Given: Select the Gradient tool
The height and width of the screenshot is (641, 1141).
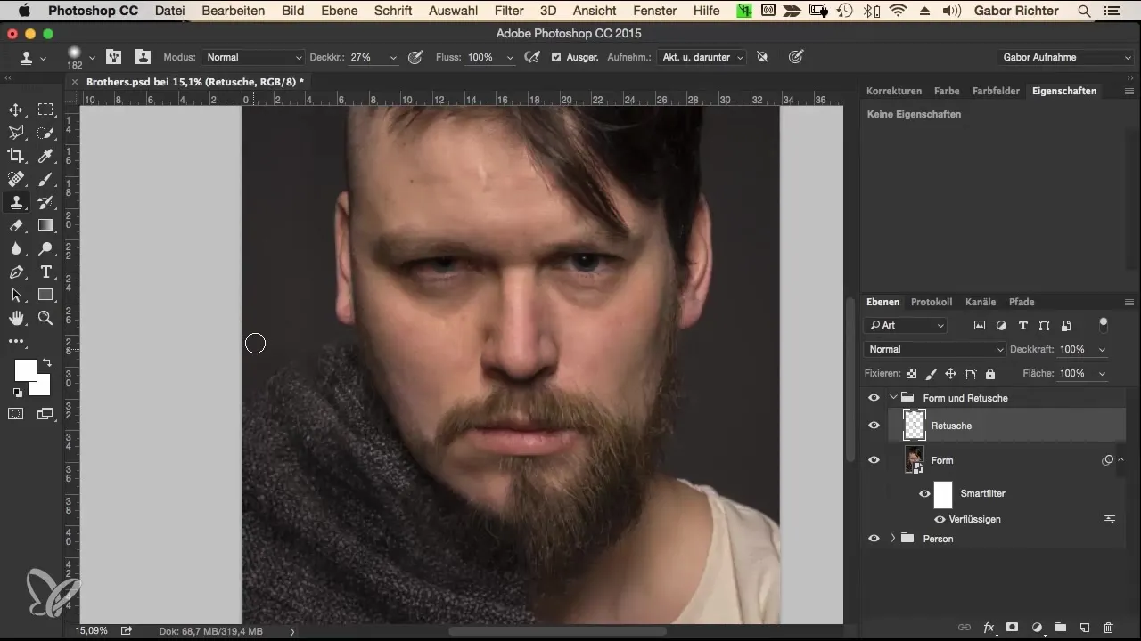Looking at the screenshot, I should pos(45,225).
